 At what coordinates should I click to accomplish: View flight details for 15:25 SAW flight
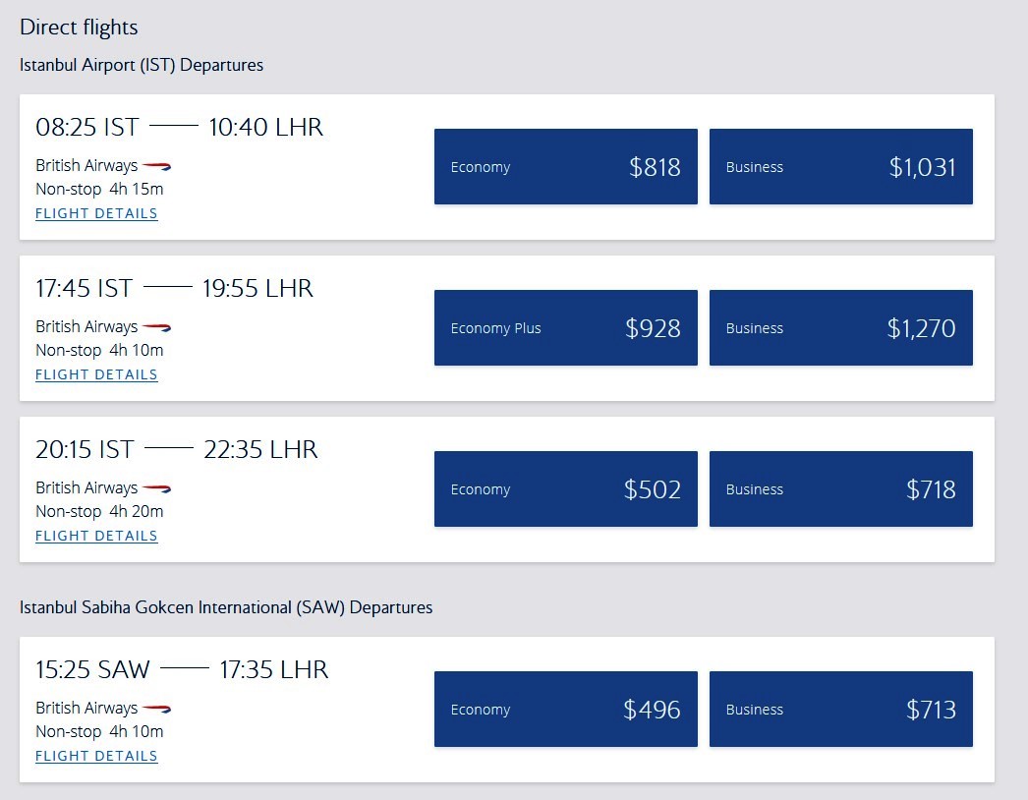[96, 756]
